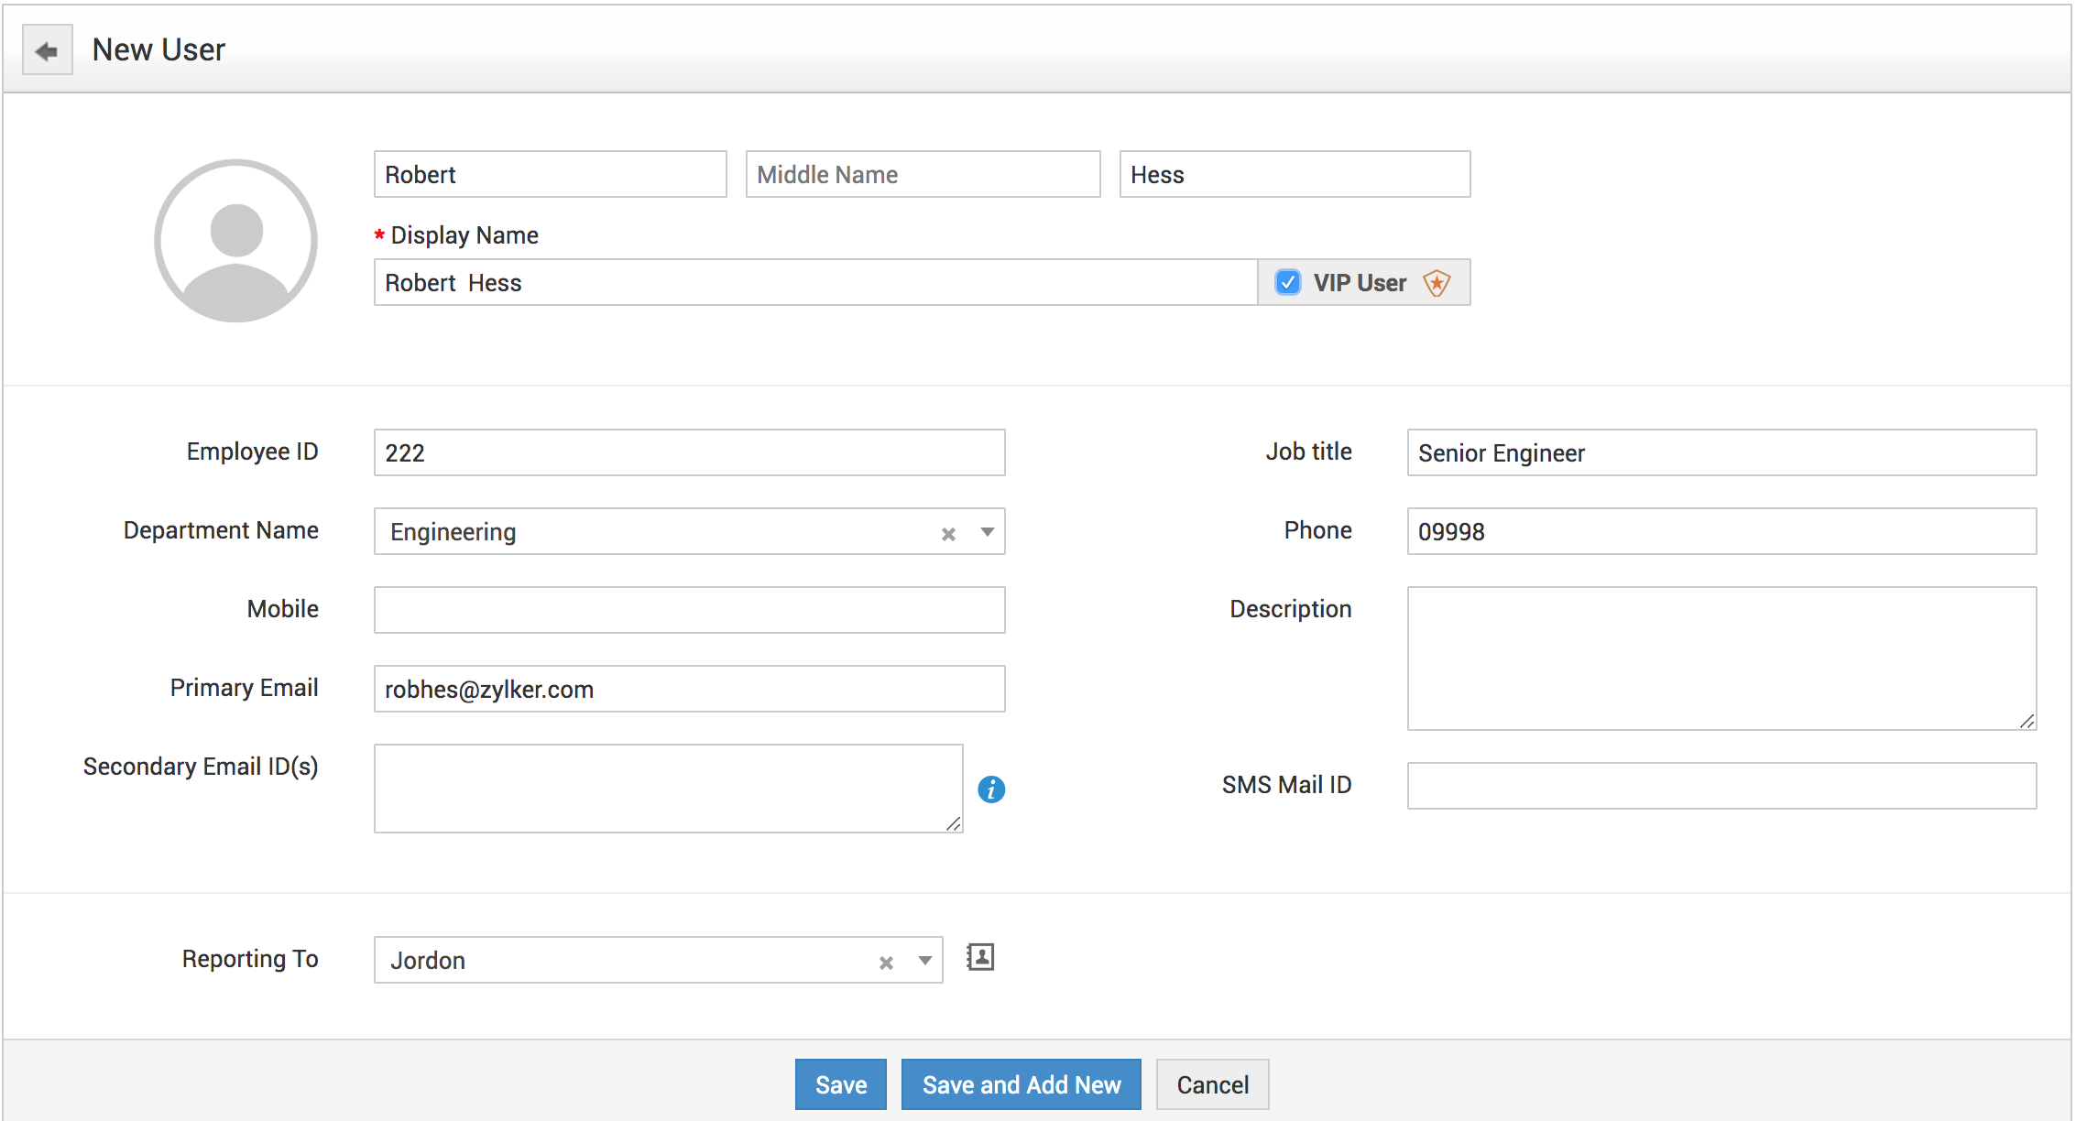
Task: Click the VIP star badge icon
Action: [1437, 283]
